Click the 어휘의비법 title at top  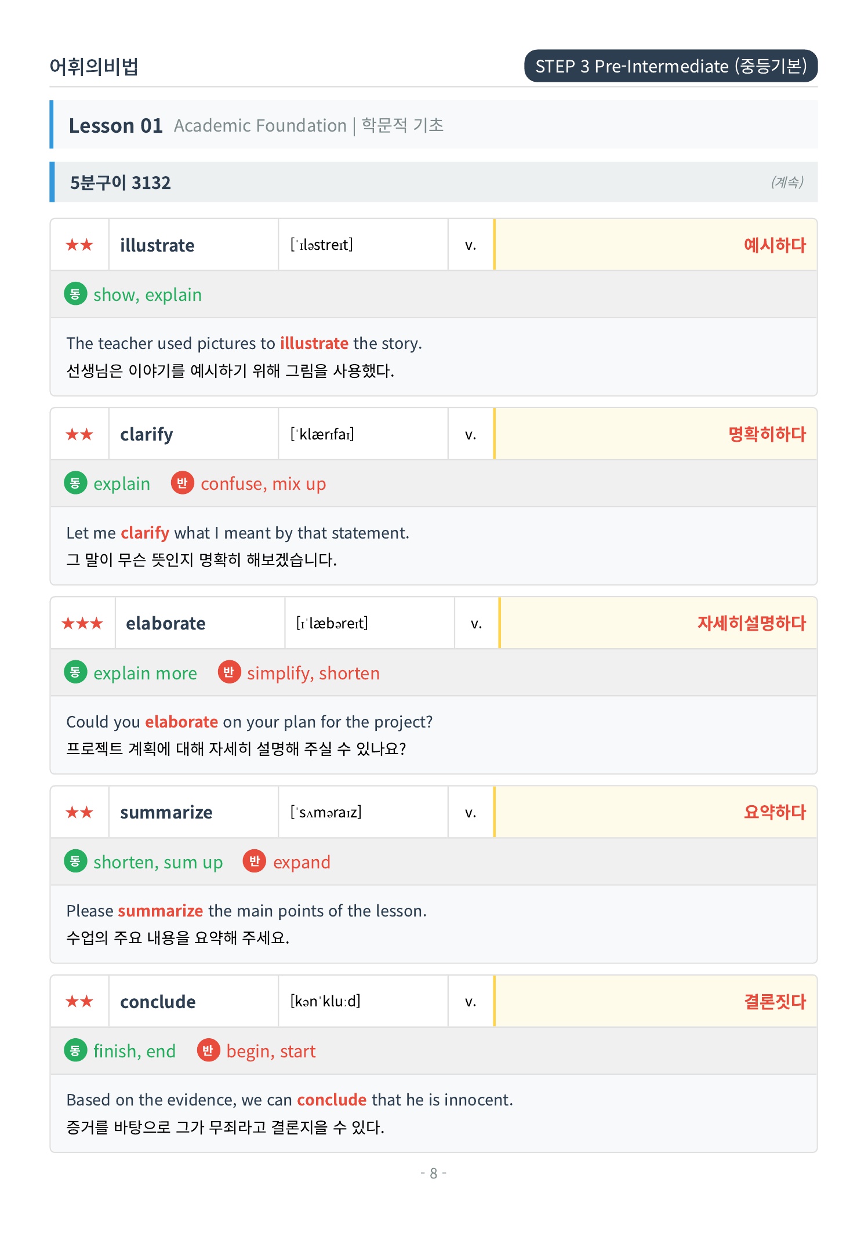94,67
